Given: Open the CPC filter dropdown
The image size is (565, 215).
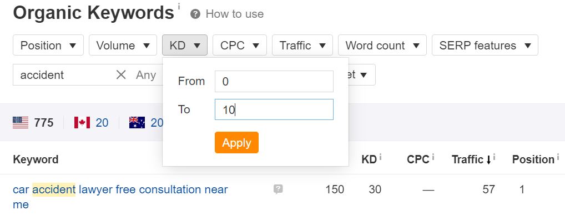Looking at the screenshot, I should (240, 45).
